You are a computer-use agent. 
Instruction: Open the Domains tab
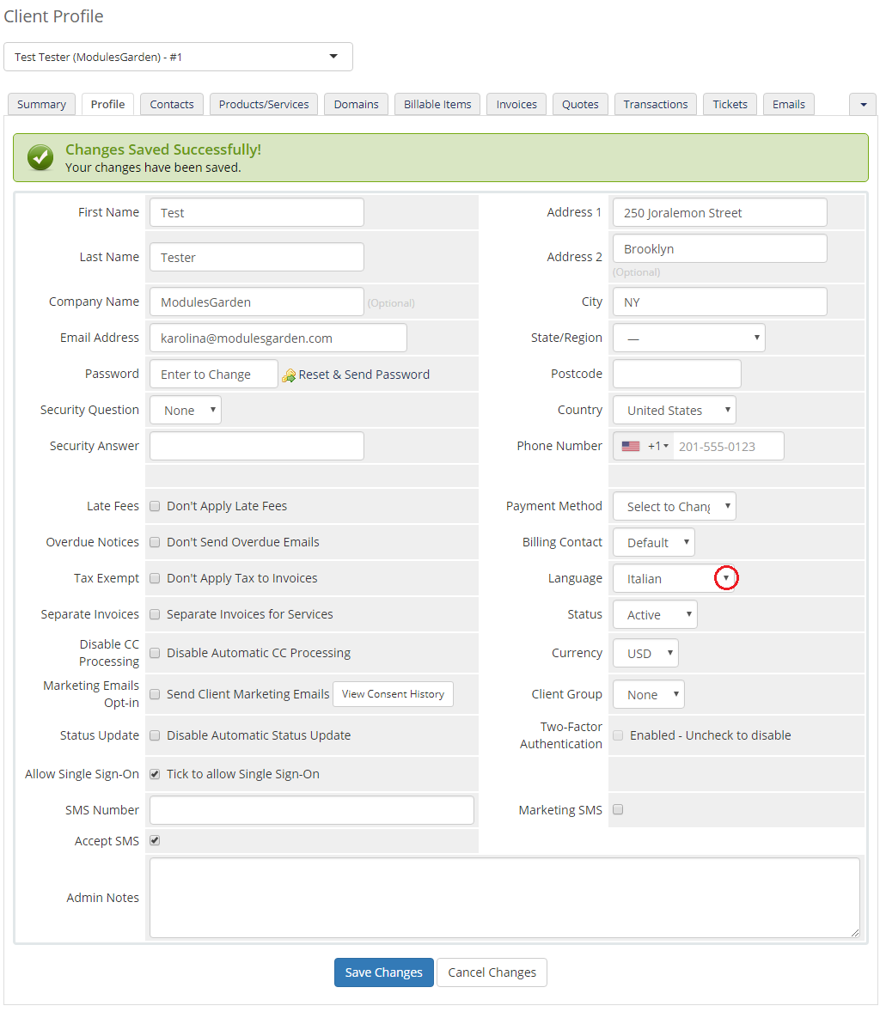(357, 105)
